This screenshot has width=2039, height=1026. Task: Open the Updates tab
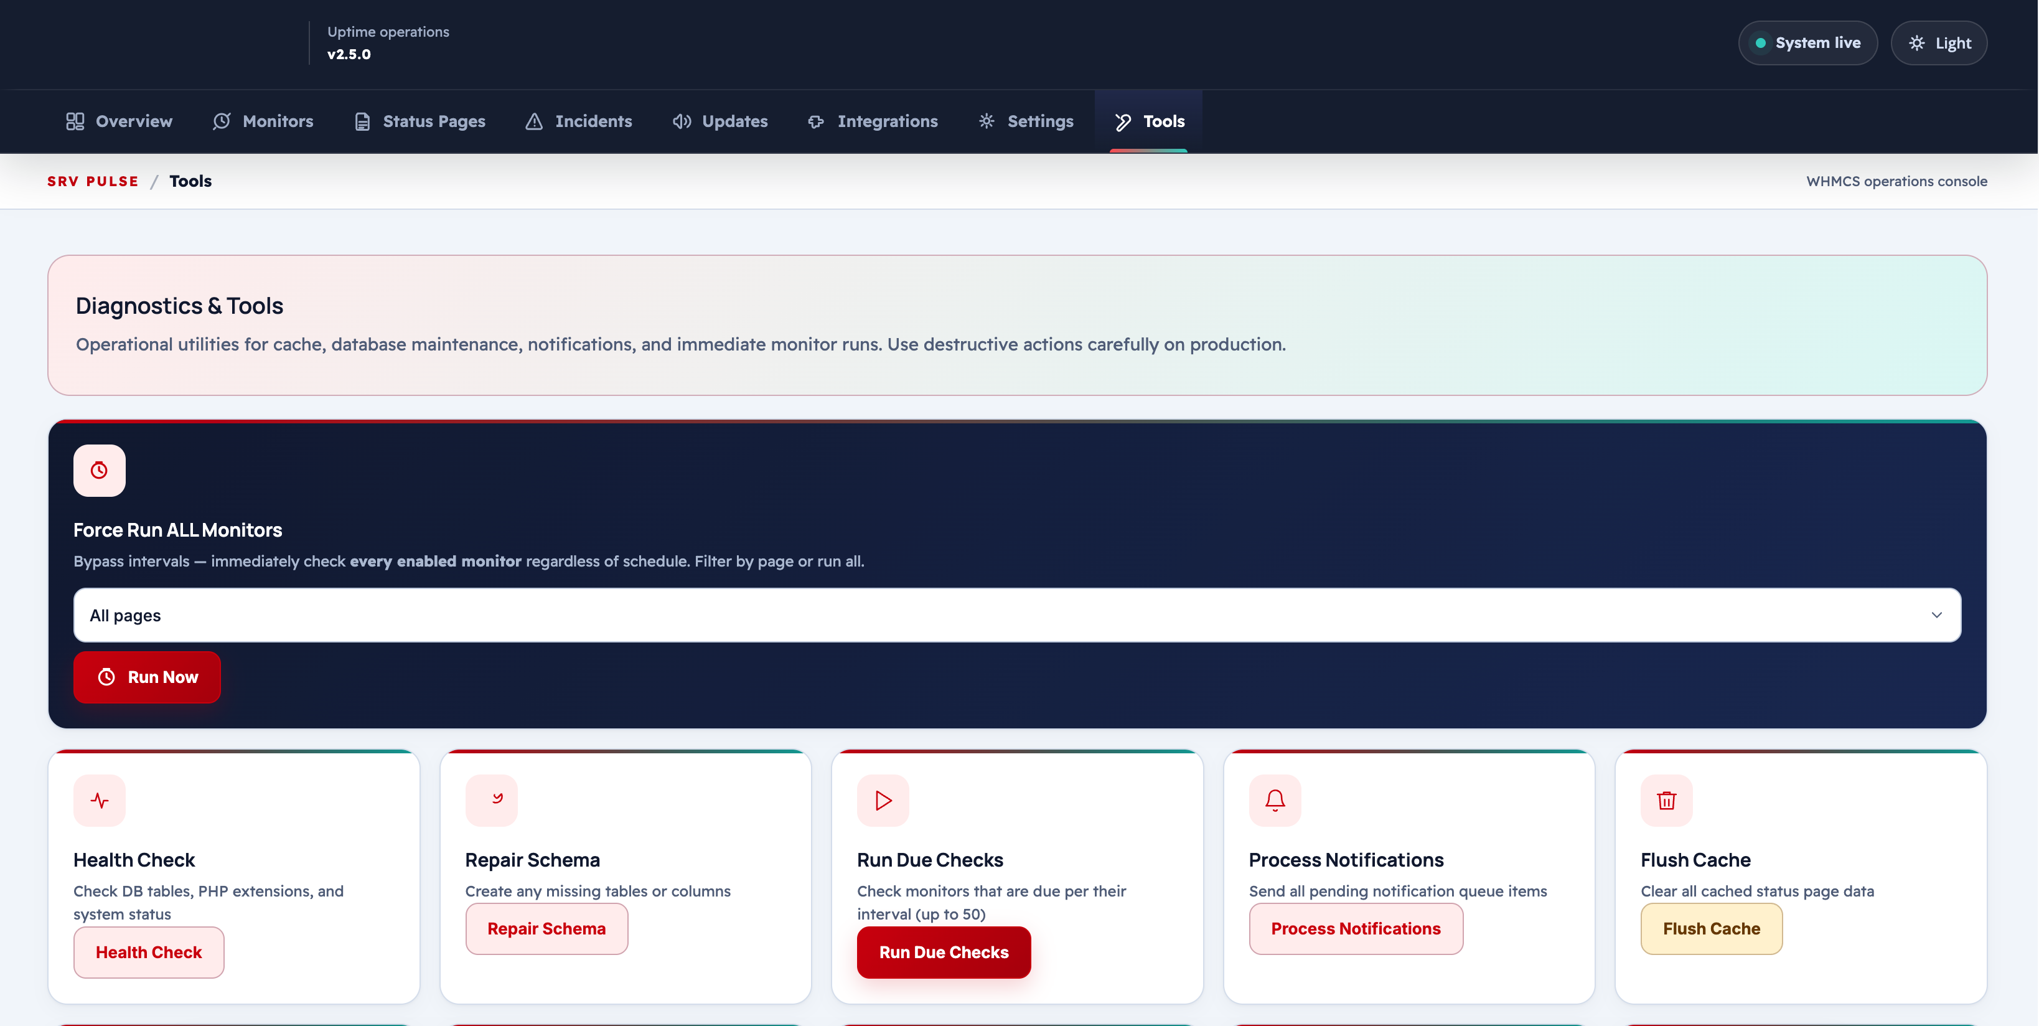coord(720,121)
